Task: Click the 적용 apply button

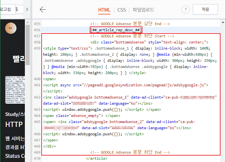Action: [x=205, y=9]
